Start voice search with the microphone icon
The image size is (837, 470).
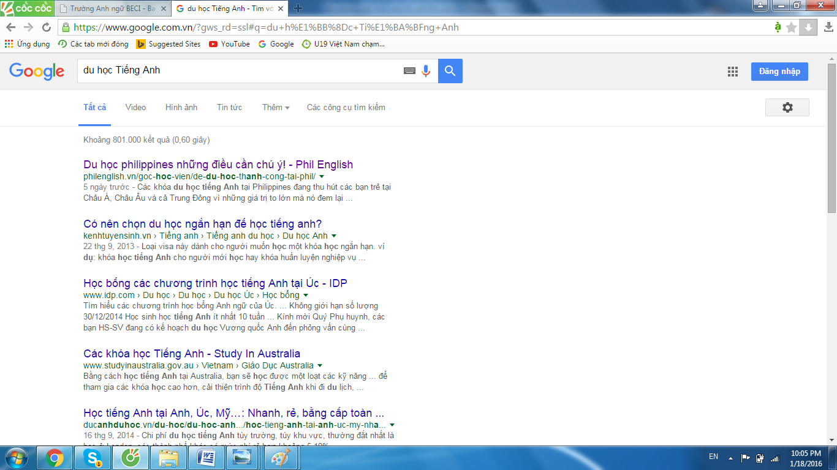426,71
